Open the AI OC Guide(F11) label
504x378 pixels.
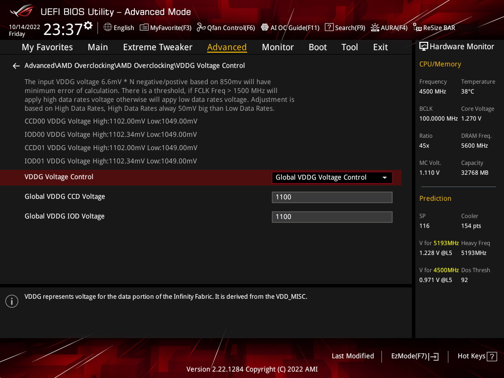[295, 28]
